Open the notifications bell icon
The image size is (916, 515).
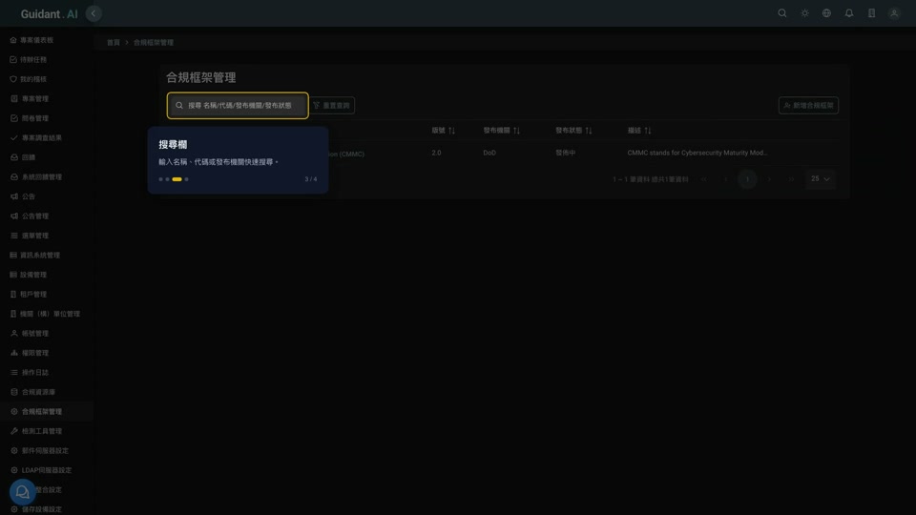click(849, 12)
